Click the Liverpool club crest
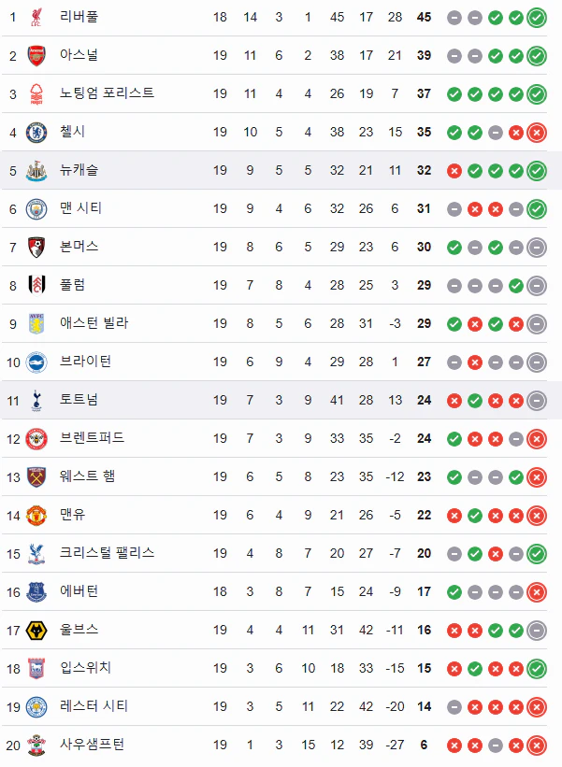 click(36, 17)
